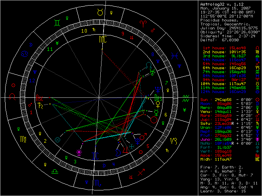
Task: Click the Part of Fortune circled-X symbol
Action: coord(58,140)
